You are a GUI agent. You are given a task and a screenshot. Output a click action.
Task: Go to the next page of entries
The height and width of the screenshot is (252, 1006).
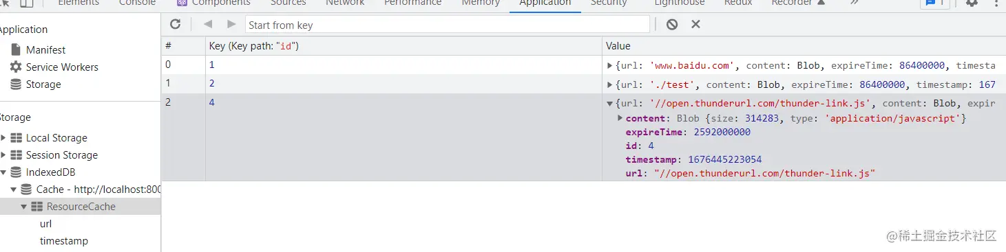(231, 24)
